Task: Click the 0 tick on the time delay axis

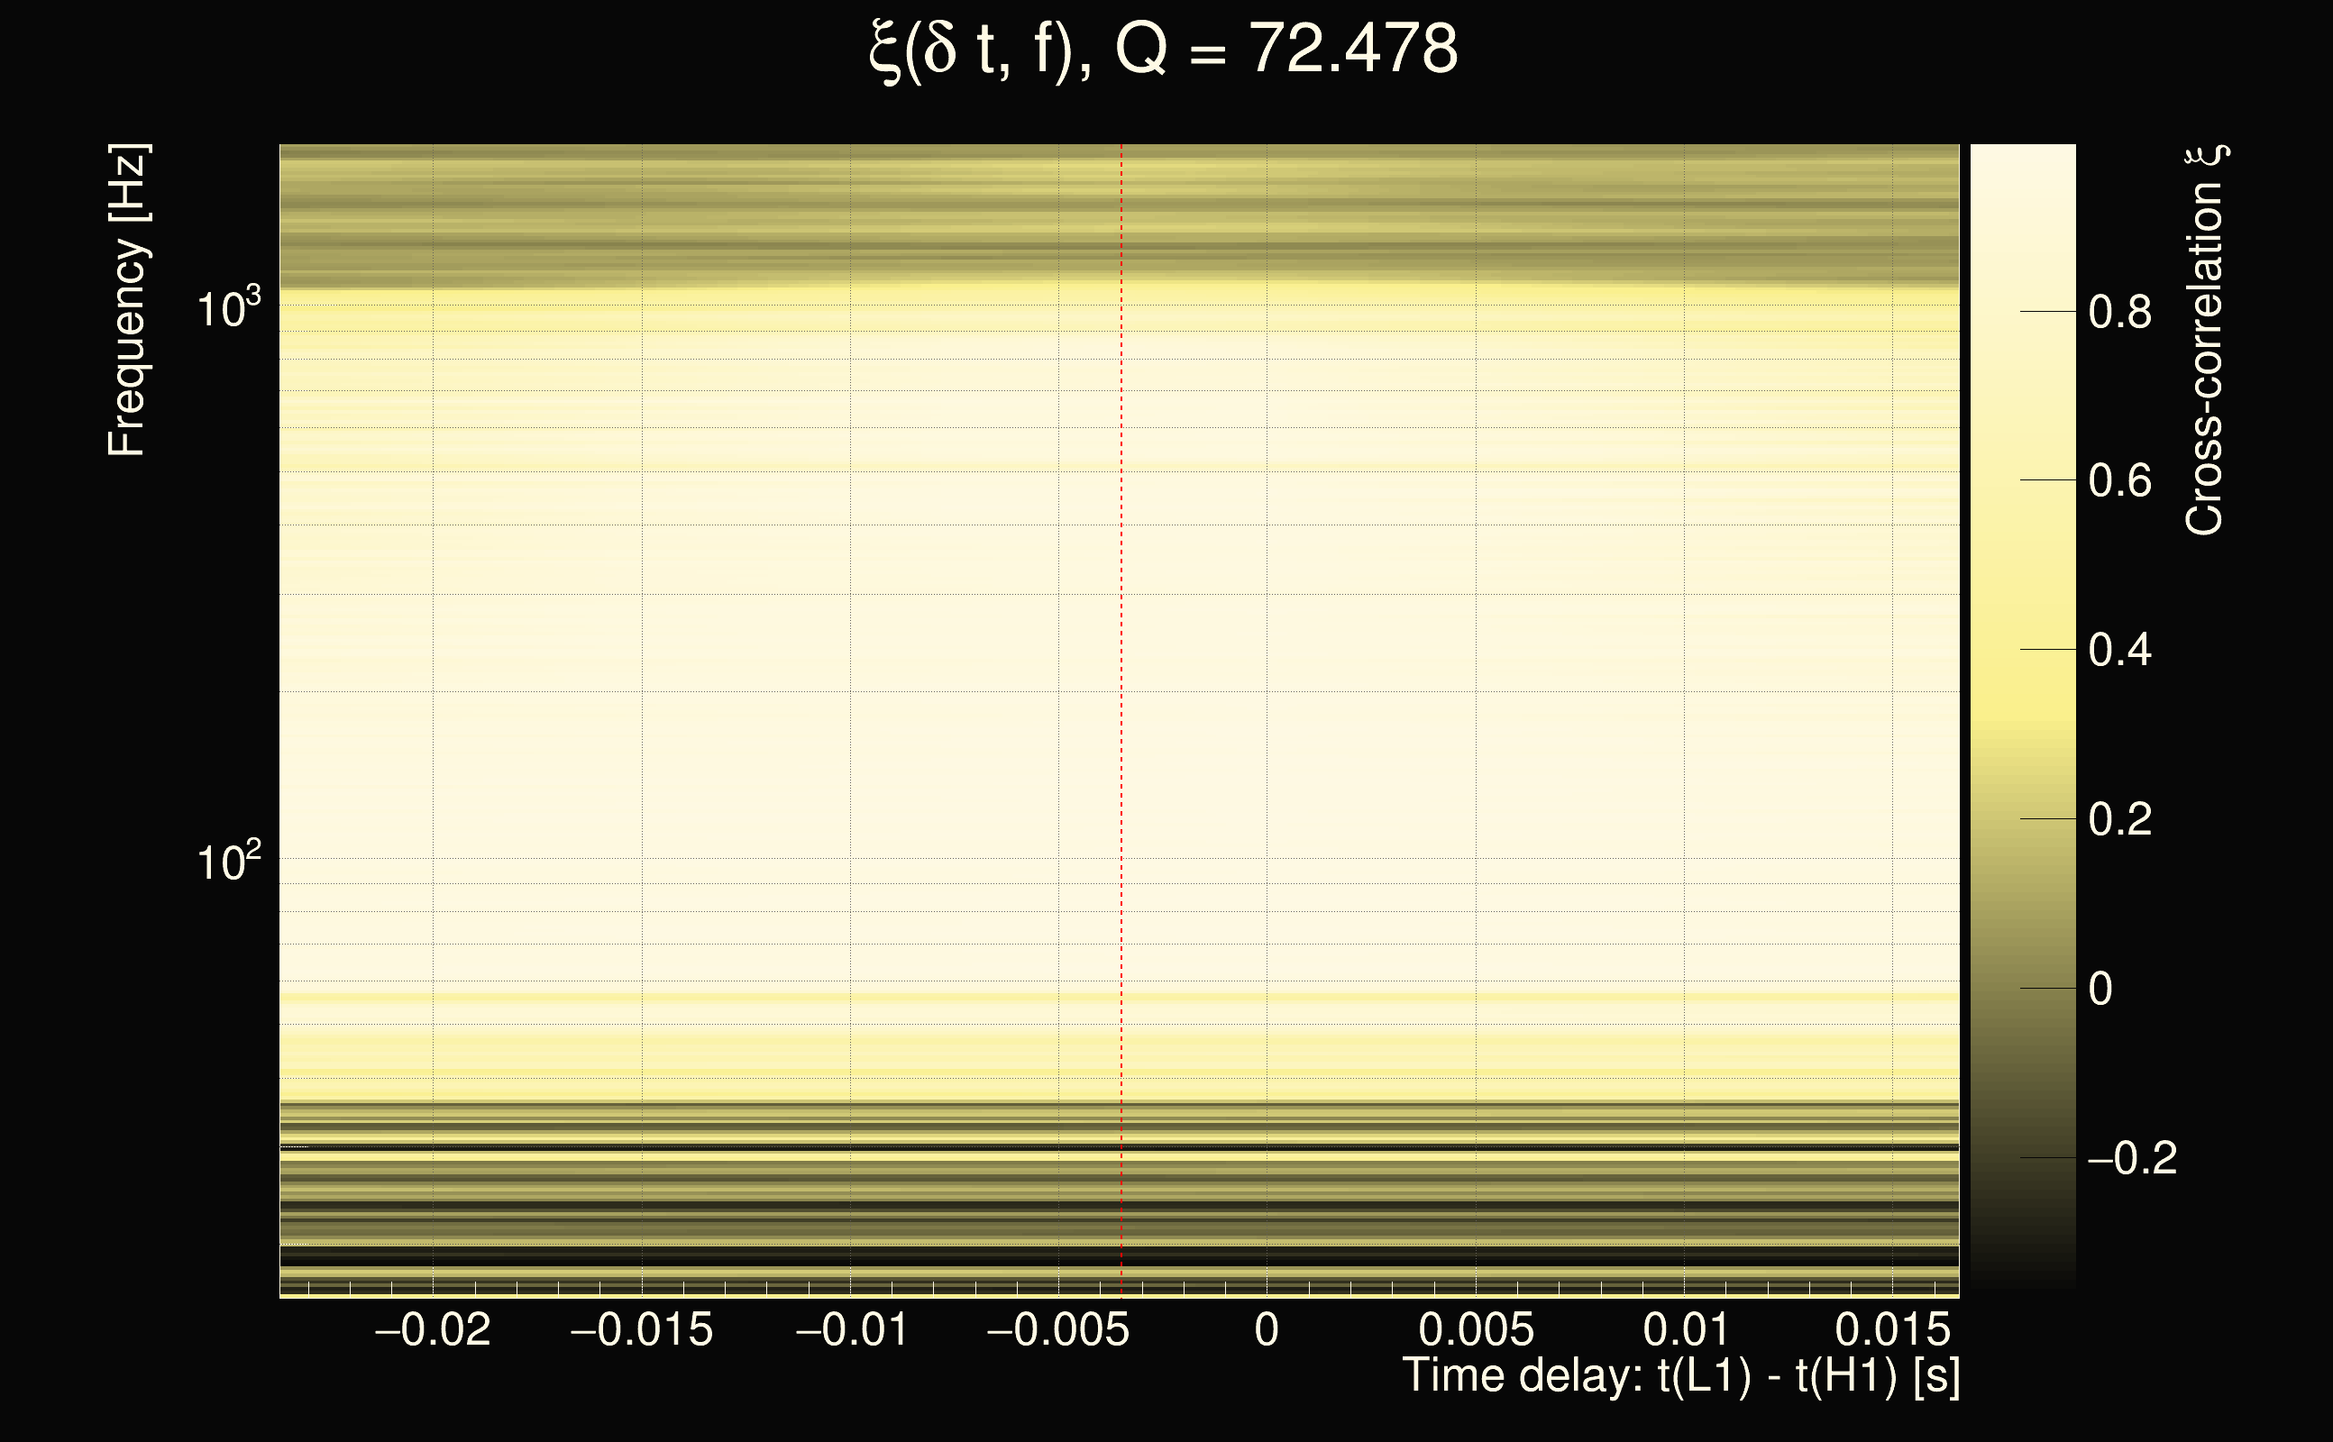Action: click(x=1267, y=1330)
